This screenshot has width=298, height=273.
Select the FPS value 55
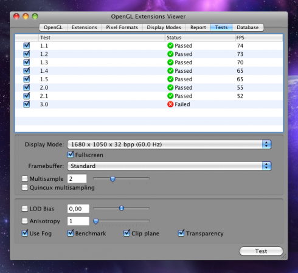240,87
